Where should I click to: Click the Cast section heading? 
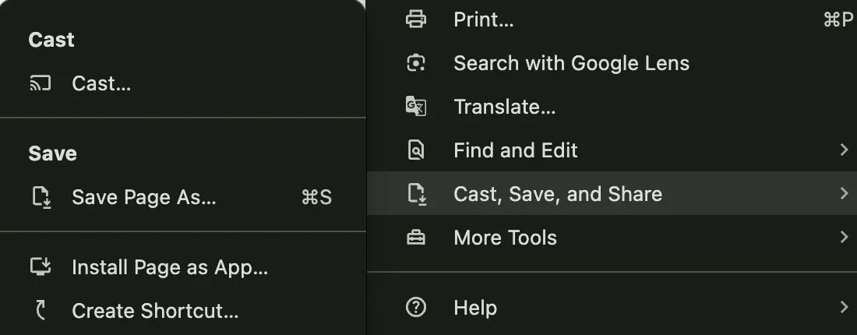51,40
